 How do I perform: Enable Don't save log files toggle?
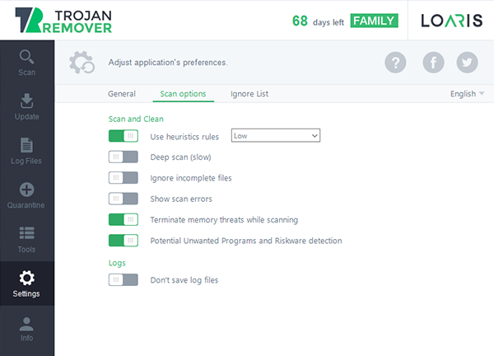tap(123, 279)
